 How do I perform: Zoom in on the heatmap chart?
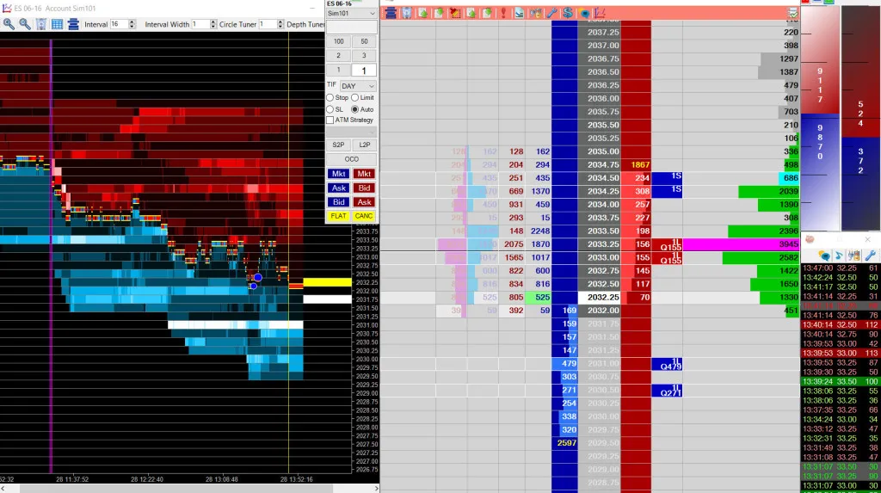(x=9, y=23)
